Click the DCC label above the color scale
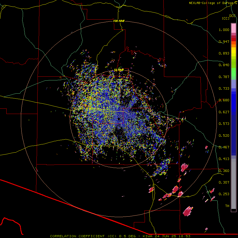 click(x=232, y=16)
